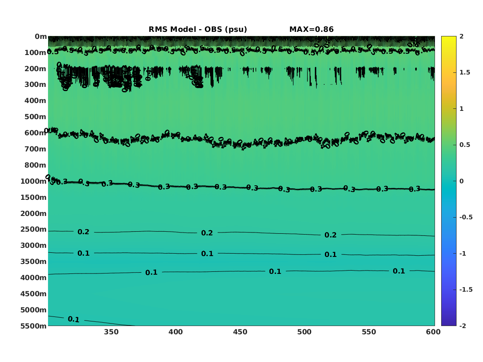Click the '3500m' depth axis label
The height and width of the screenshot is (362, 483).
[34, 261]
